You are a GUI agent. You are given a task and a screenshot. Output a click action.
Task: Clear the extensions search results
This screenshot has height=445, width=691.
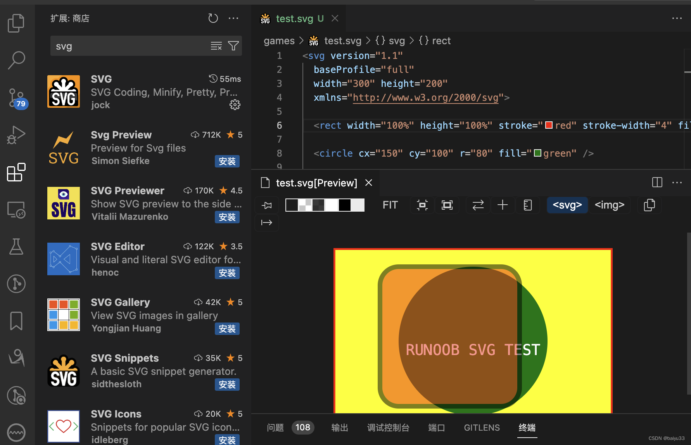click(216, 46)
